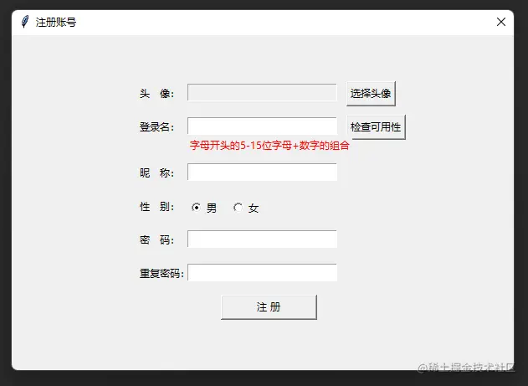Screen dimensions: 528x386
Task: Focus the 重复密码 input field
Action: tap(262, 272)
